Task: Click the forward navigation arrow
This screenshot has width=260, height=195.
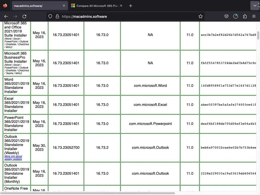Action: pos(15,17)
